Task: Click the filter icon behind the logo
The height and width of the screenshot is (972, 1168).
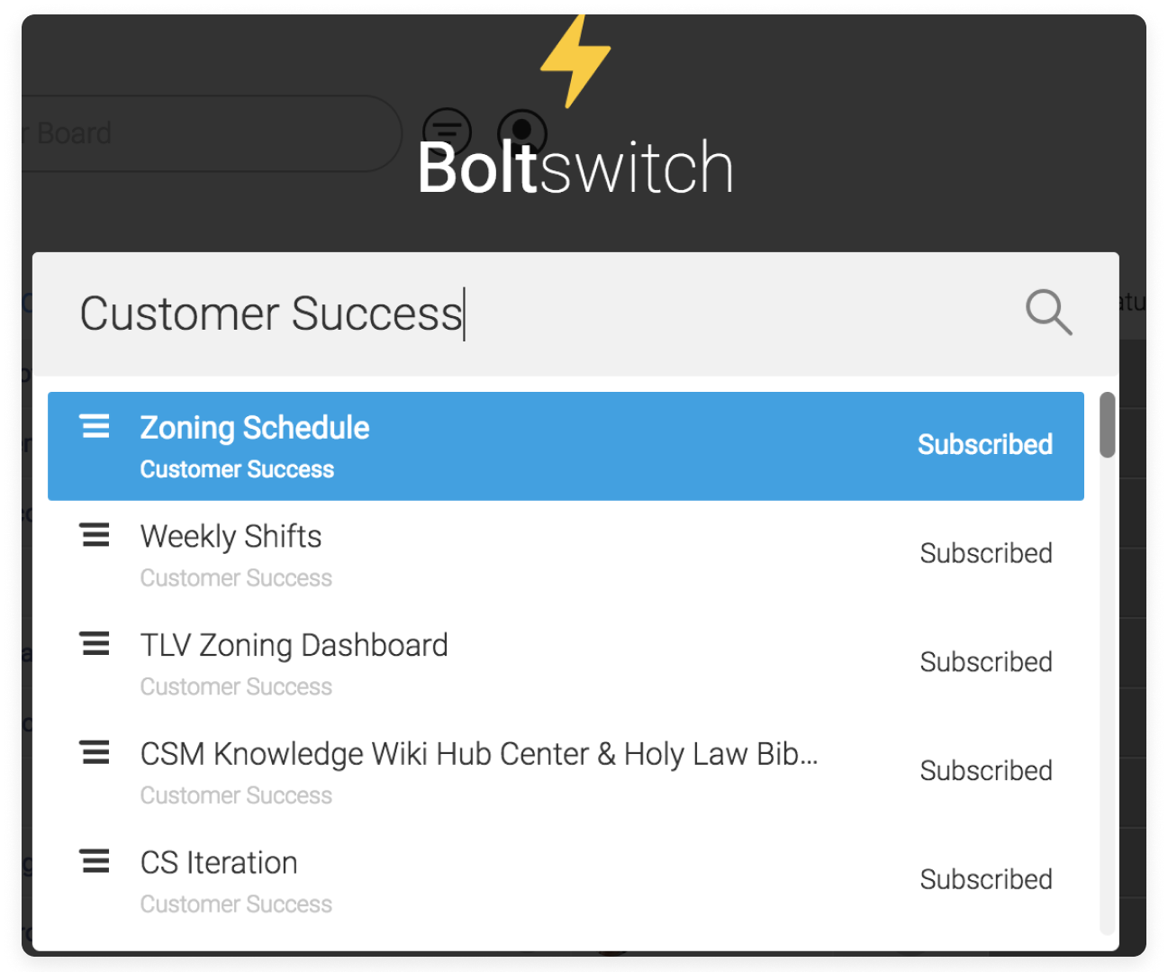Action: pyautogui.click(x=448, y=132)
